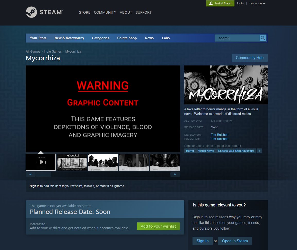Open the COMMUNITY top menu

point(105,12)
